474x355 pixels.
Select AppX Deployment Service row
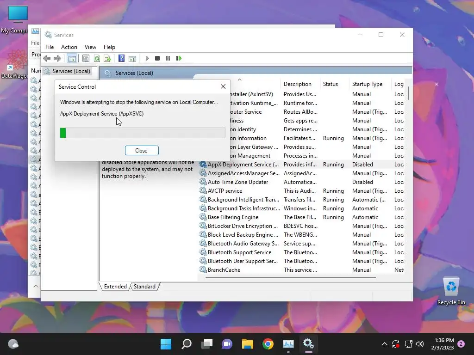click(x=302, y=165)
